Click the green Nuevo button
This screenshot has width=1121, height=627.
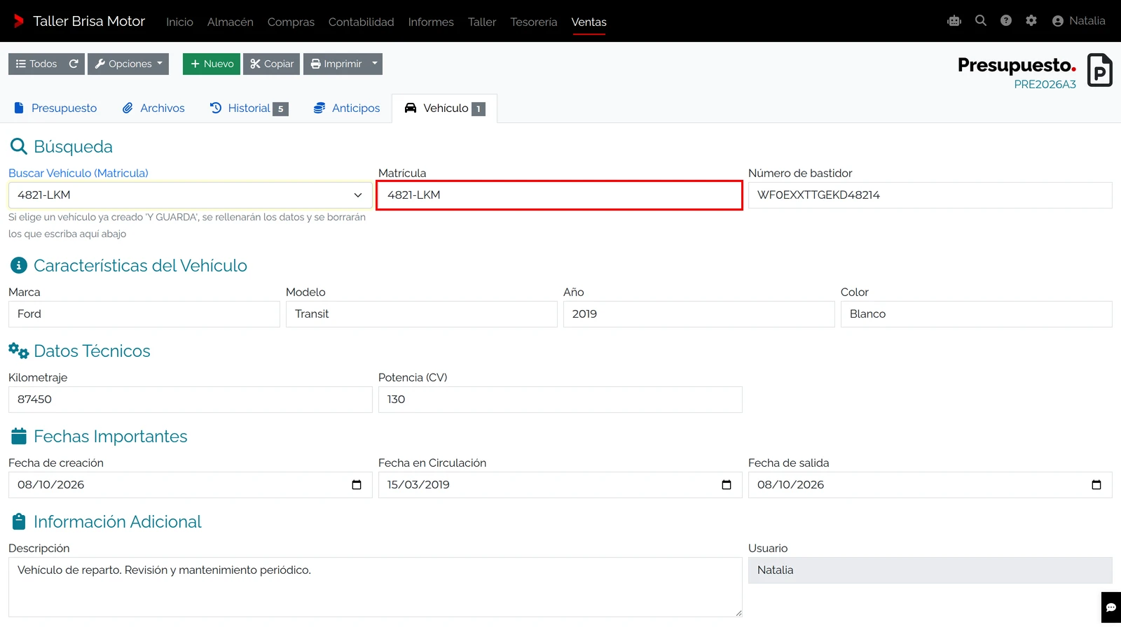pyautogui.click(x=212, y=64)
